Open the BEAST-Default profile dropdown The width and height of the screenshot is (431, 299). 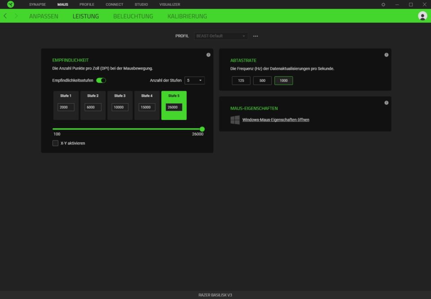click(x=221, y=36)
